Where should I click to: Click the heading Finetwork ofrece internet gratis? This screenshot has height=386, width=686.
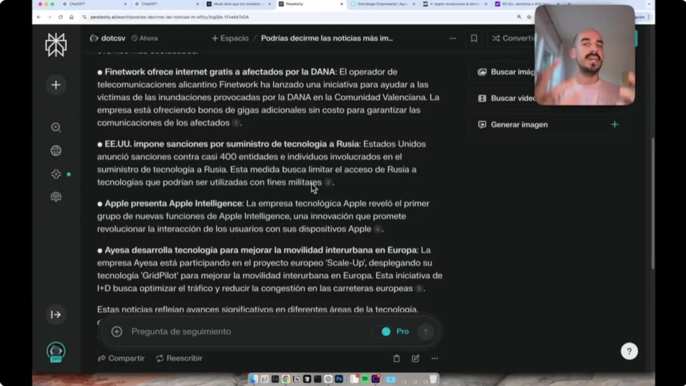coord(220,72)
